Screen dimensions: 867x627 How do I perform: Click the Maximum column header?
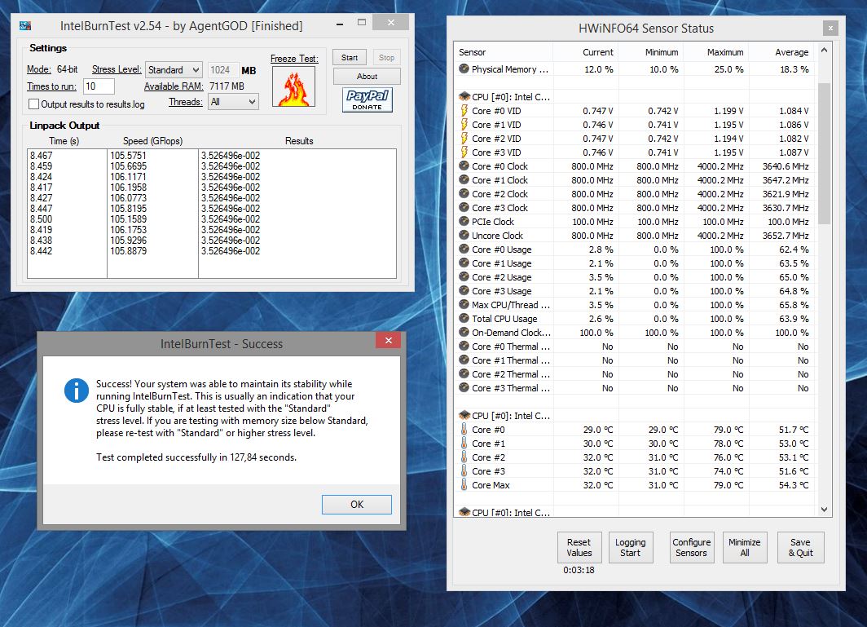(715, 52)
